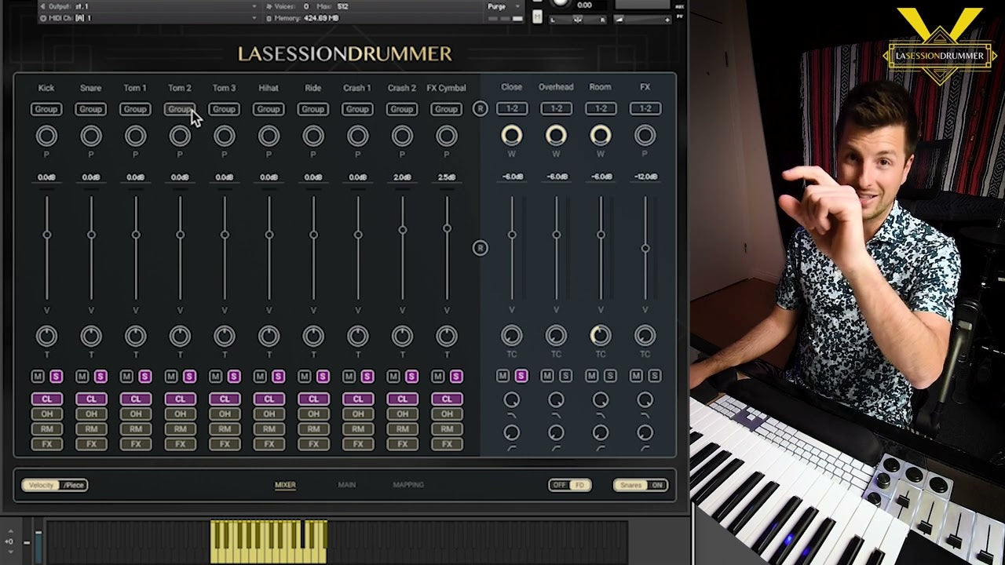The image size is (1005, 565).
Task: Click the FX mic TC knob
Action: pos(645,336)
